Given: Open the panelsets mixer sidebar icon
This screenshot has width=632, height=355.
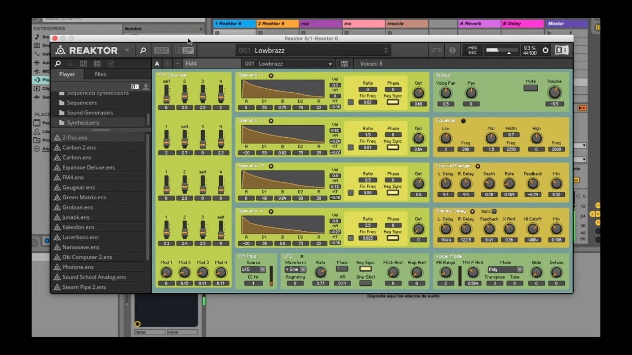Looking at the screenshot, I should point(83,64).
